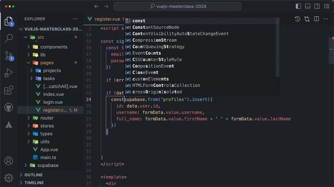Screen dimensions: 334x187
Task: Expand the TIMELINE section
Action: pos(51,183)
